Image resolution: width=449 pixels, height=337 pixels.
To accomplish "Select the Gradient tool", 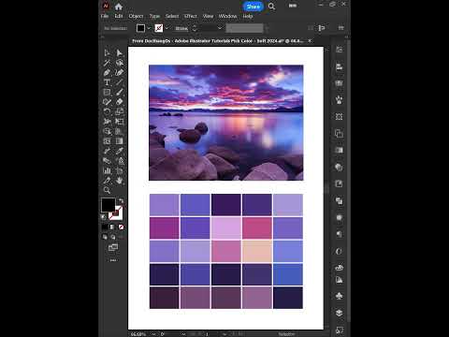I will (119, 141).
